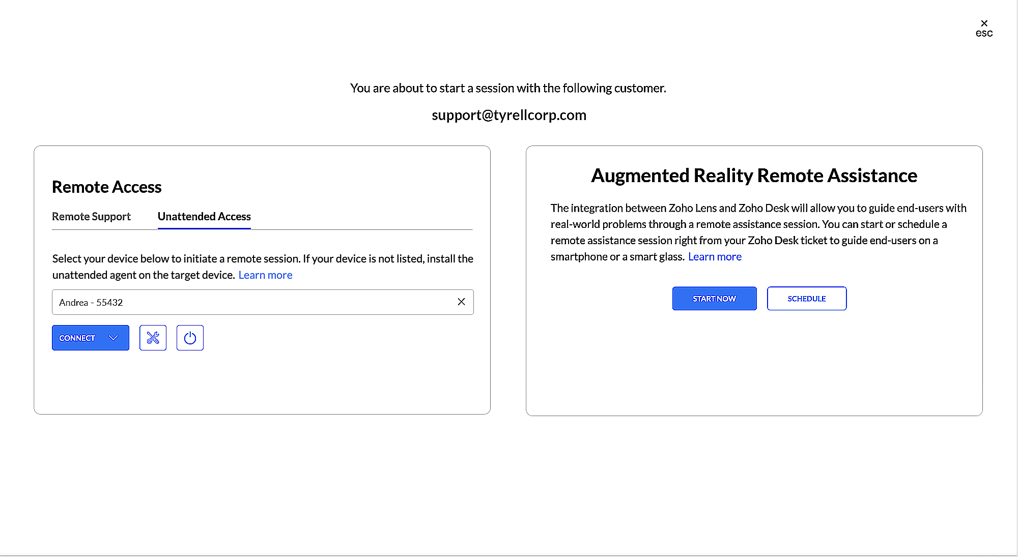Click the Augmented Reality Remote Assistance heading
This screenshot has width=1018, height=557.
[754, 175]
